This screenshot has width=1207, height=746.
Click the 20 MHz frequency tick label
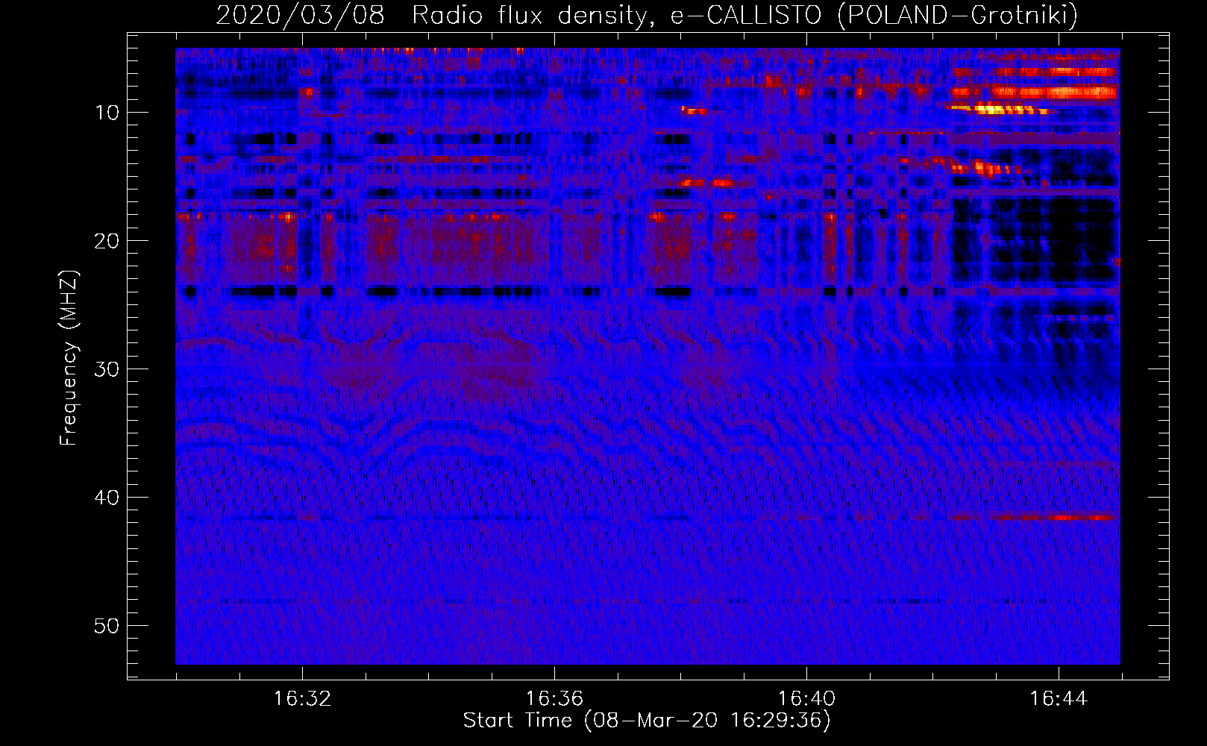click(107, 241)
